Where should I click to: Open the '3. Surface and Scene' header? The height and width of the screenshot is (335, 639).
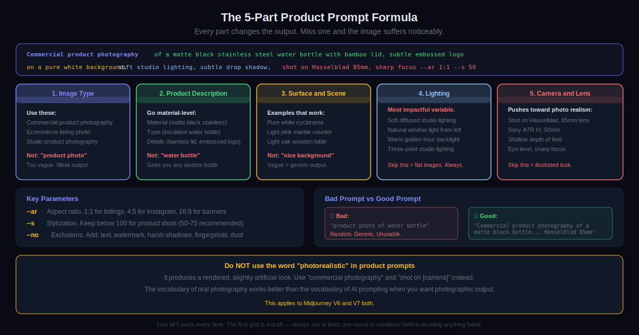(314, 94)
